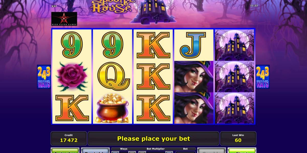Click the golden Q symbol
Viewport: 307px width, 153px height.
pyautogui.click(x=112, y=76)
